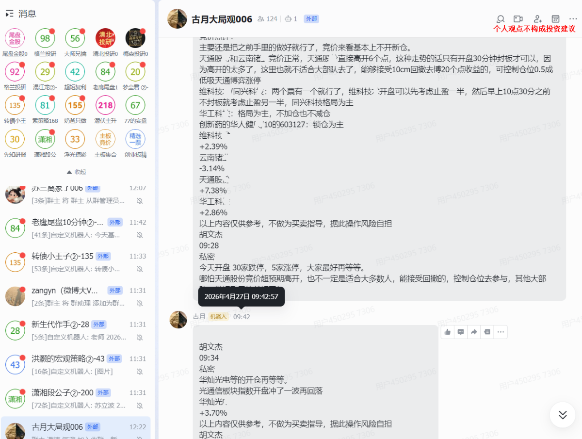Screen dimensions: 582x439
Task: Start a video meeting from chat header
Action: (x=518, y=19)
